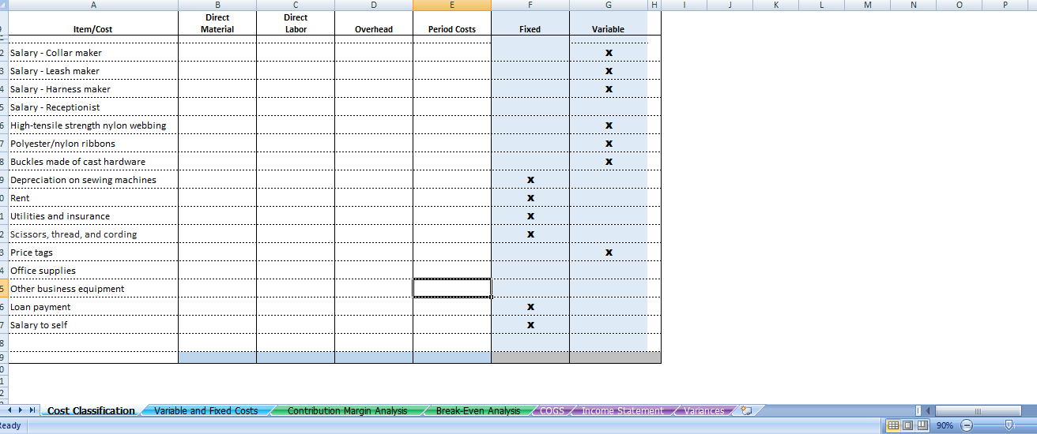Select column G header

(x=609, y=5)
